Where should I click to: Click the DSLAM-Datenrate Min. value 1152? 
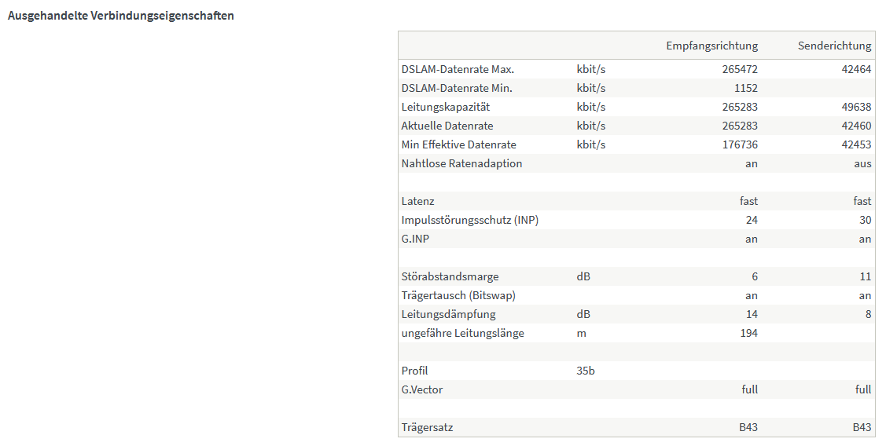(745, 88)
